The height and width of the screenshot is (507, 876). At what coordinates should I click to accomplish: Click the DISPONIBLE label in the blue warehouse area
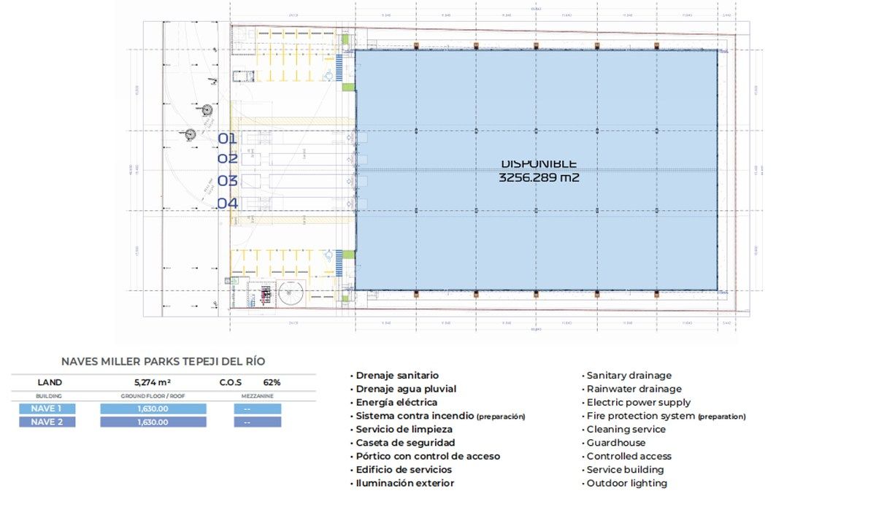pos(539,163)
